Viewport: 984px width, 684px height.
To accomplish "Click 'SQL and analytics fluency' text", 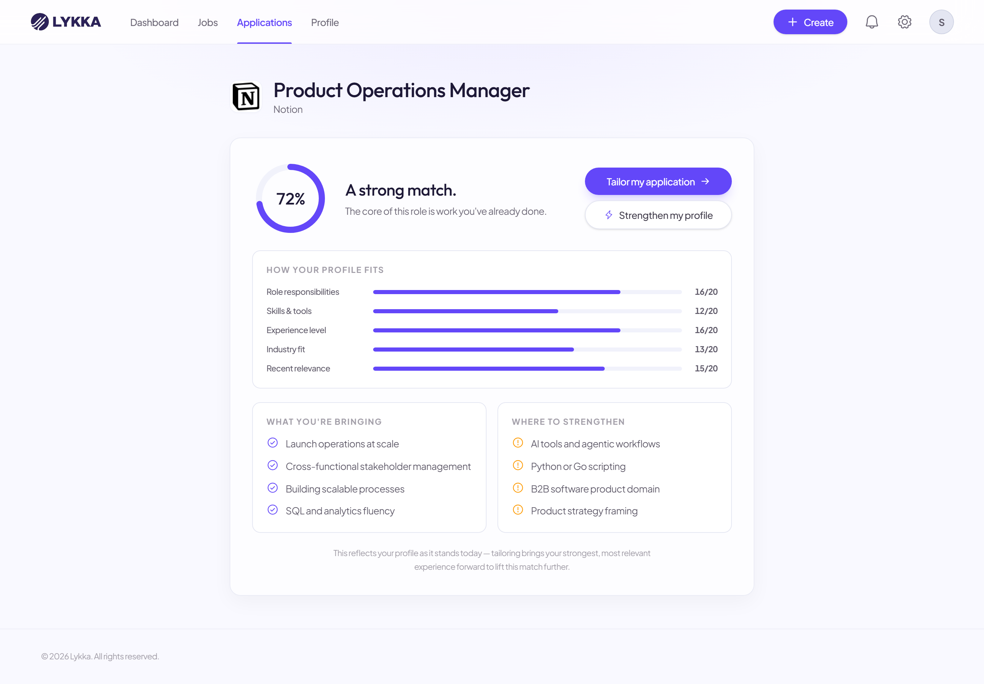I will pos(340,511).
